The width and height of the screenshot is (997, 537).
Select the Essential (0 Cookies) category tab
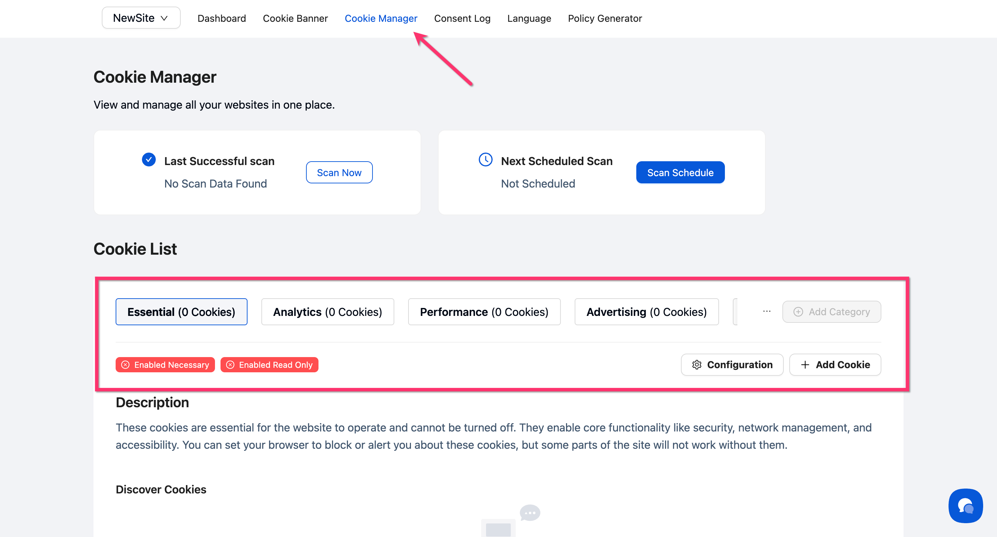(x=181, y=312)
